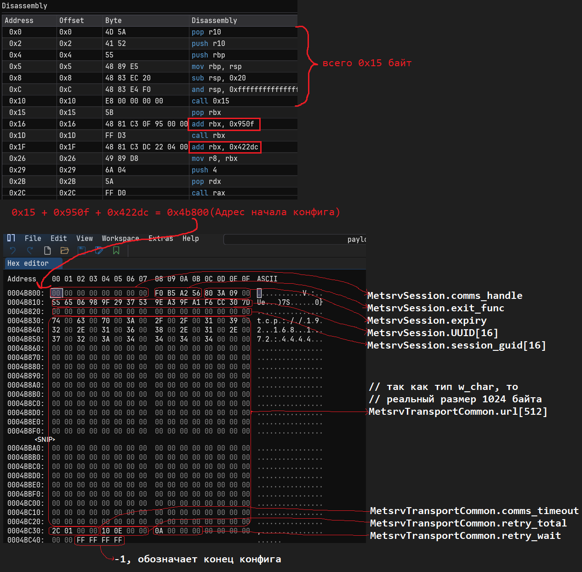This screenshot has height=572, width=582.
Task: Open the File menu
Action: click(33, 238)
